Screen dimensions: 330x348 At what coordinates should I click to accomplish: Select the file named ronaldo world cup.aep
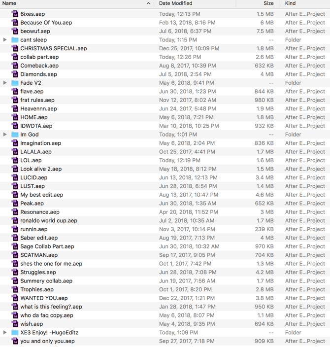click(49, 221)
